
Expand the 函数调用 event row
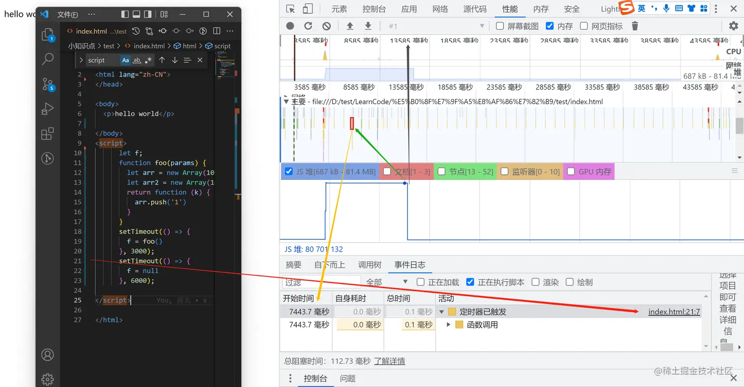(448, 324)
